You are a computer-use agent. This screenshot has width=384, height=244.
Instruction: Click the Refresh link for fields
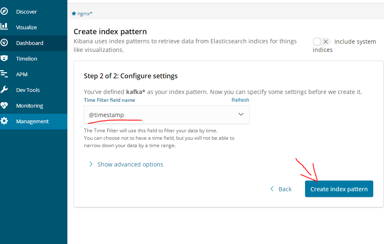point(240,100)
